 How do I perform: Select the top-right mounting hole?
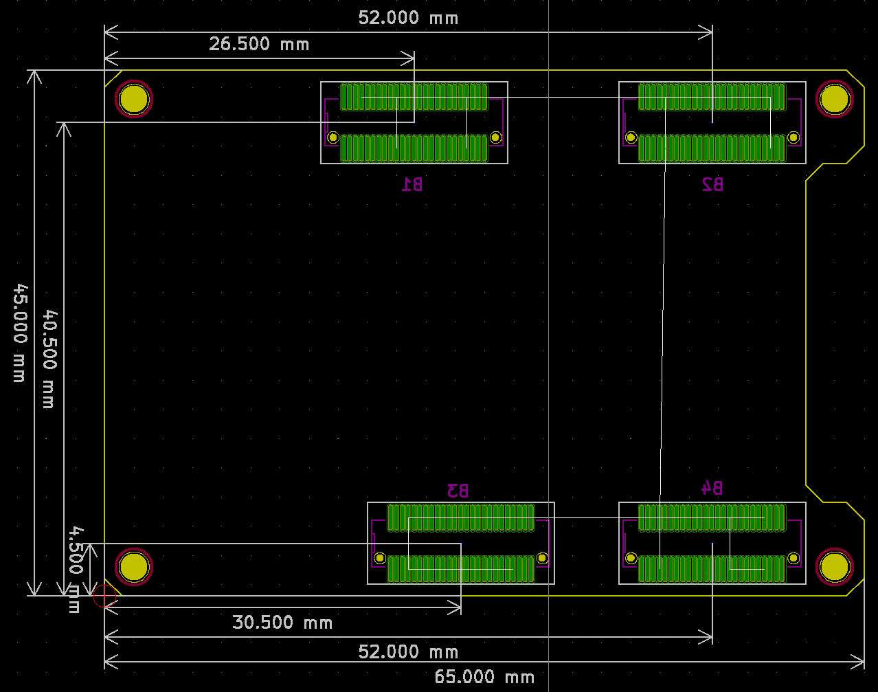click(835, 99)
